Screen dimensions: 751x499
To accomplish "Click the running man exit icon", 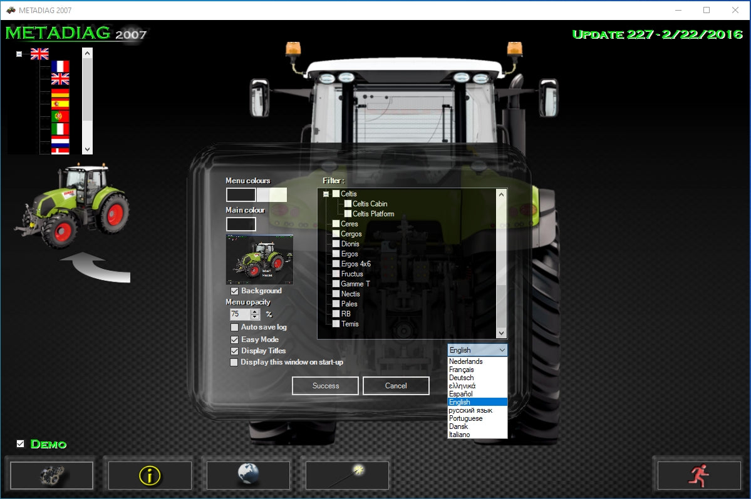I will 699,475.
